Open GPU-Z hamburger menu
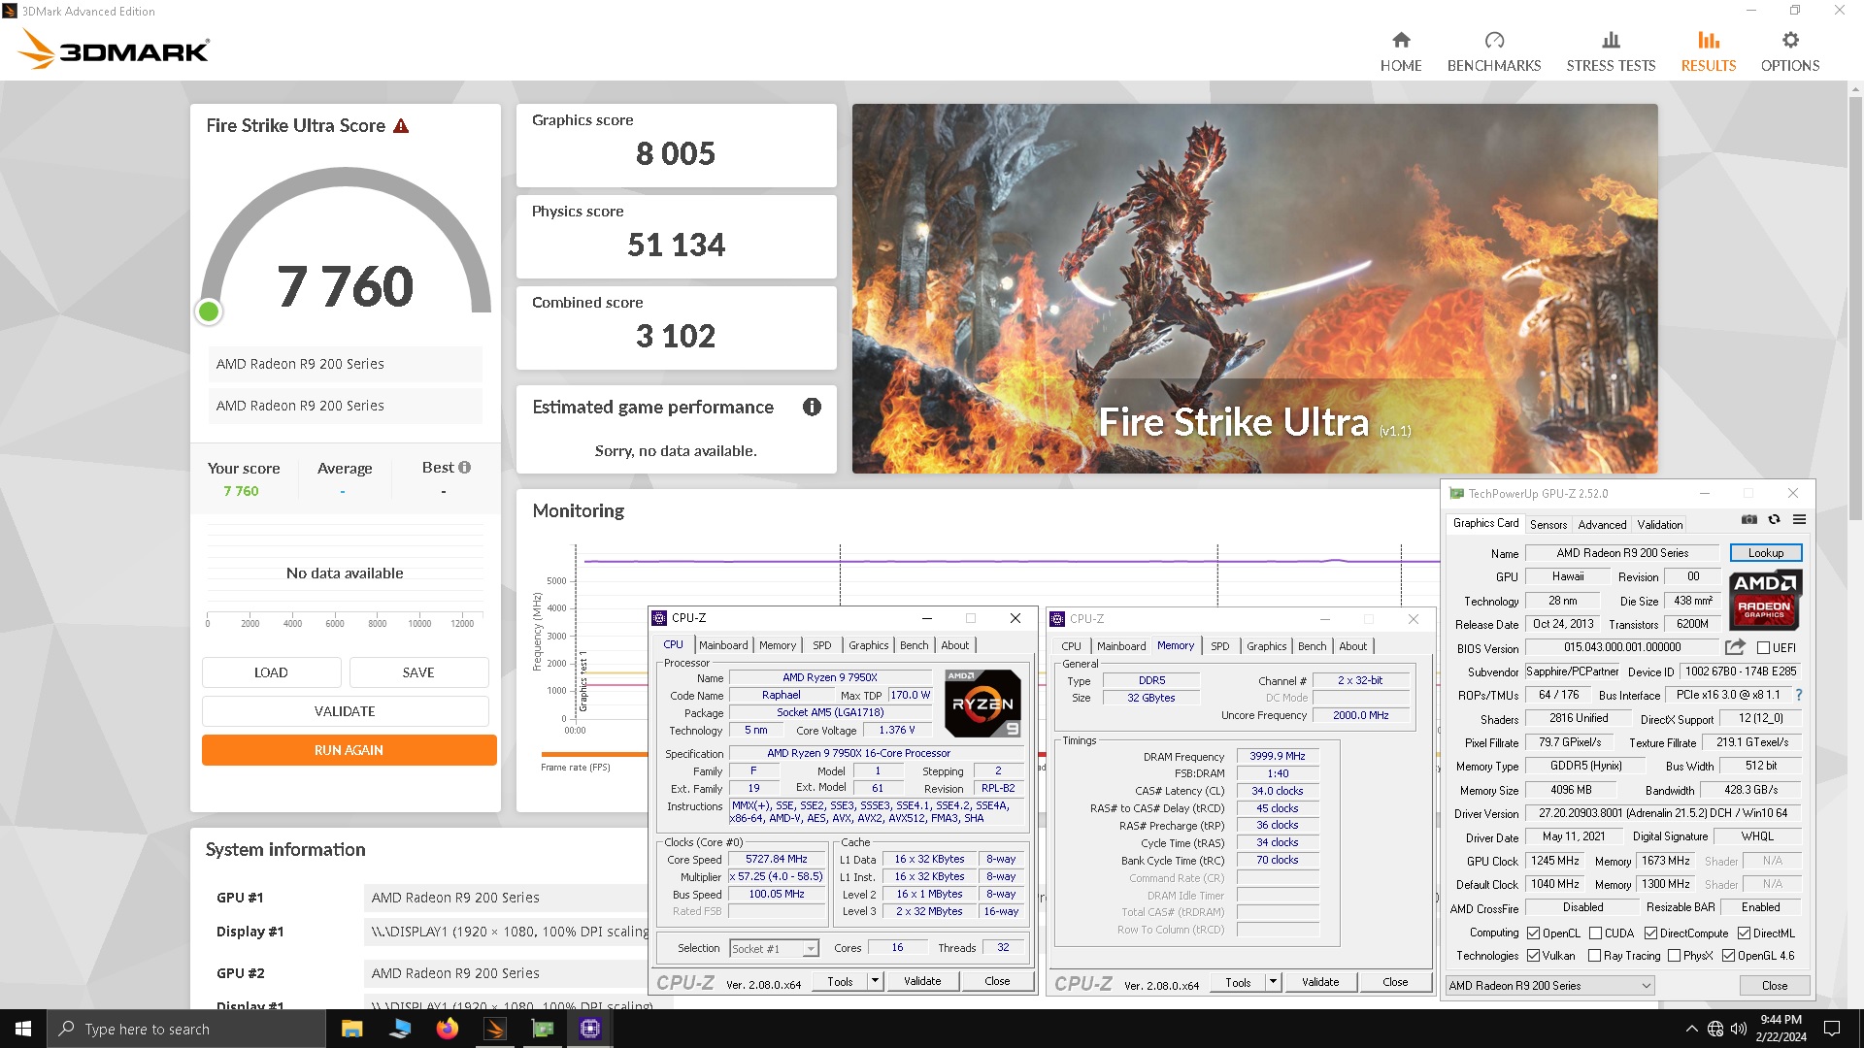This screenshot has height=1048, width=1864. click(x=1799, y=520)
